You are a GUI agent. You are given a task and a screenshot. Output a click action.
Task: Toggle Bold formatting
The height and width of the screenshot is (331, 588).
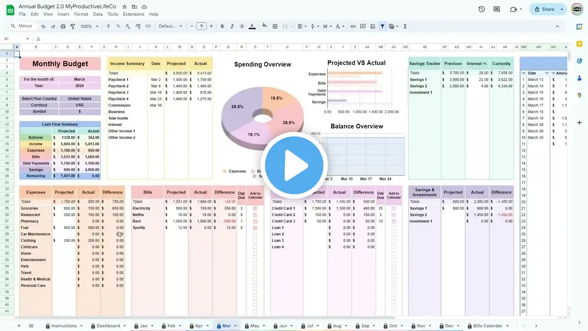[x=222, y=26]
